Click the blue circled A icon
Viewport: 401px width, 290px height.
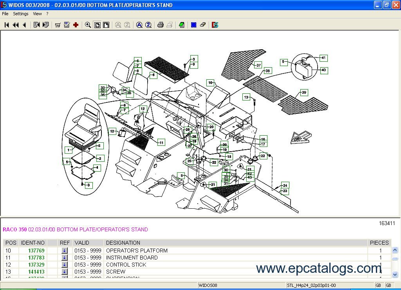pos(139,25)
